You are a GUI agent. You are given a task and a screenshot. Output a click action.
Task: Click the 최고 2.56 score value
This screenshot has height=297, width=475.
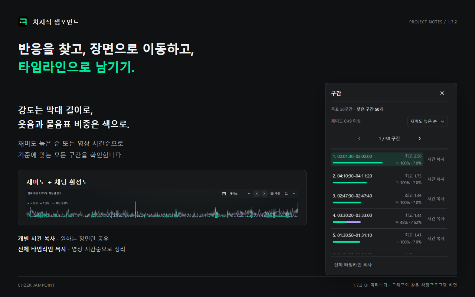pyautogui.click(x=413, y=156)
